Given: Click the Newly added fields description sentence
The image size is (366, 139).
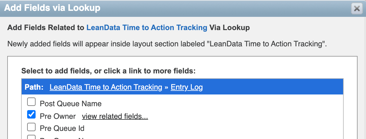Looking at the screenshot, I should pos(167,44).
